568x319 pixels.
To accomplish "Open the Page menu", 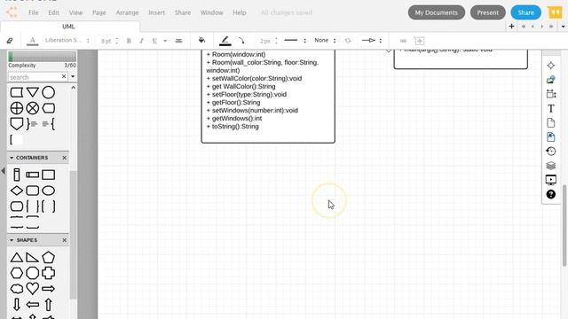I will (x=99, y=12).
